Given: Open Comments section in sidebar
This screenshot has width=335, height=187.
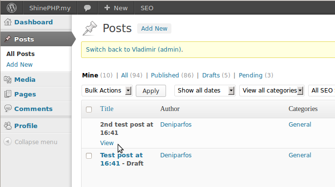Looking at the screenshot, I should 33,109.
